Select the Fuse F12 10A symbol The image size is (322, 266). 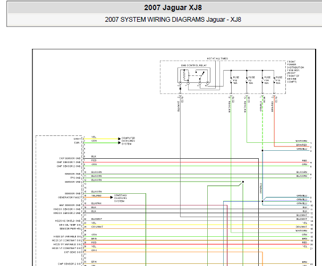click(x=231, y=80)
